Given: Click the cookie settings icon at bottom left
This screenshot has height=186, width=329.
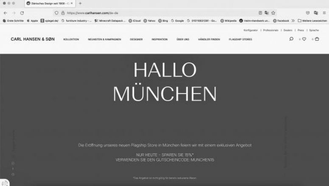Looking at the screenshot, I should [x=4, y=183].
